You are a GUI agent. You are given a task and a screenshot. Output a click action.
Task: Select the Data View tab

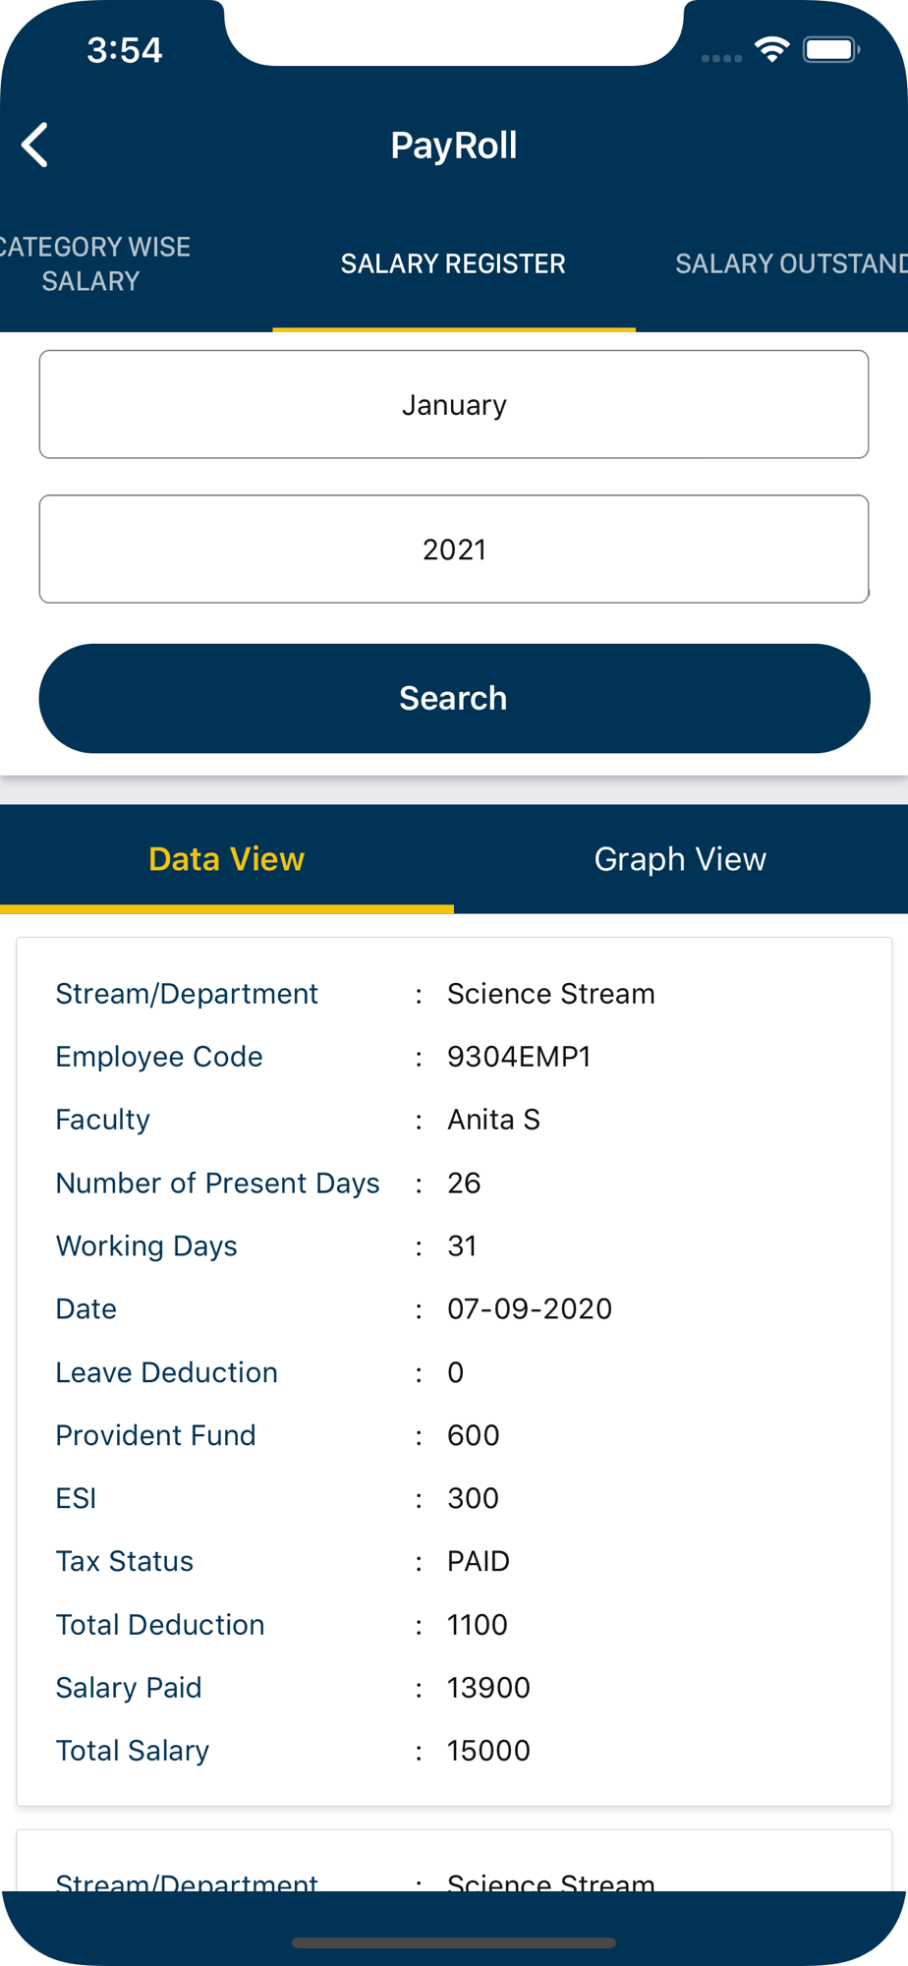click(227, 859)
